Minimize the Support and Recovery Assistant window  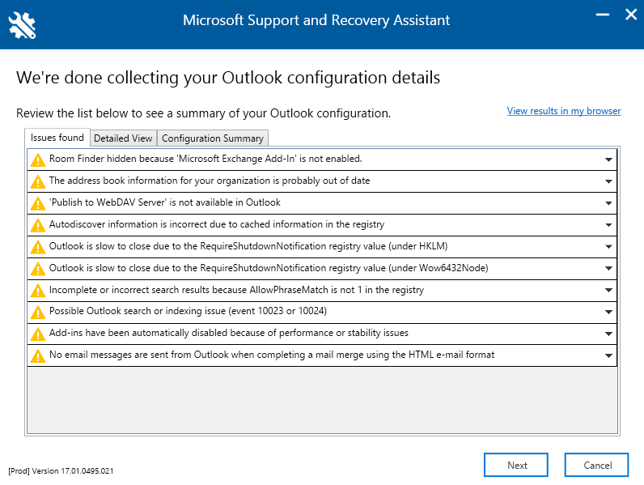(603, 15)
